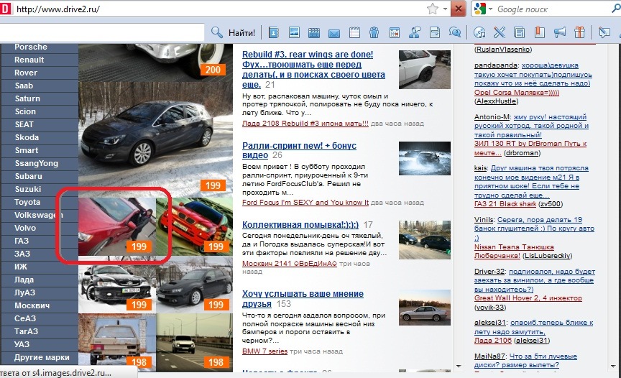Viewport: 621px width, 378px height.
Task: Open the person with speech bubble icon
Action: (x=414, y=32)
